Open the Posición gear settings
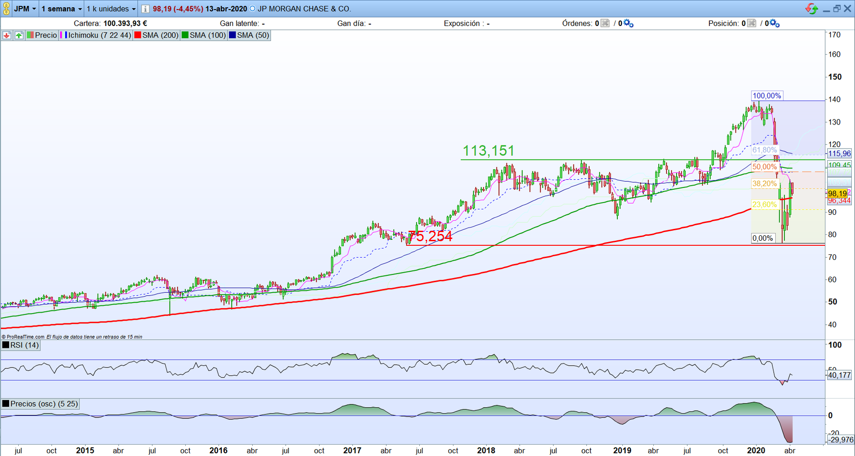855x456 pixels. click(x=775, y=23)
